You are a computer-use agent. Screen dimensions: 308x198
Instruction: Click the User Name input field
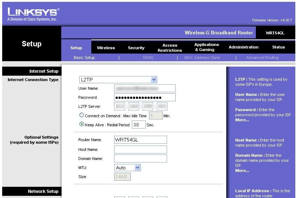point(145,88)
